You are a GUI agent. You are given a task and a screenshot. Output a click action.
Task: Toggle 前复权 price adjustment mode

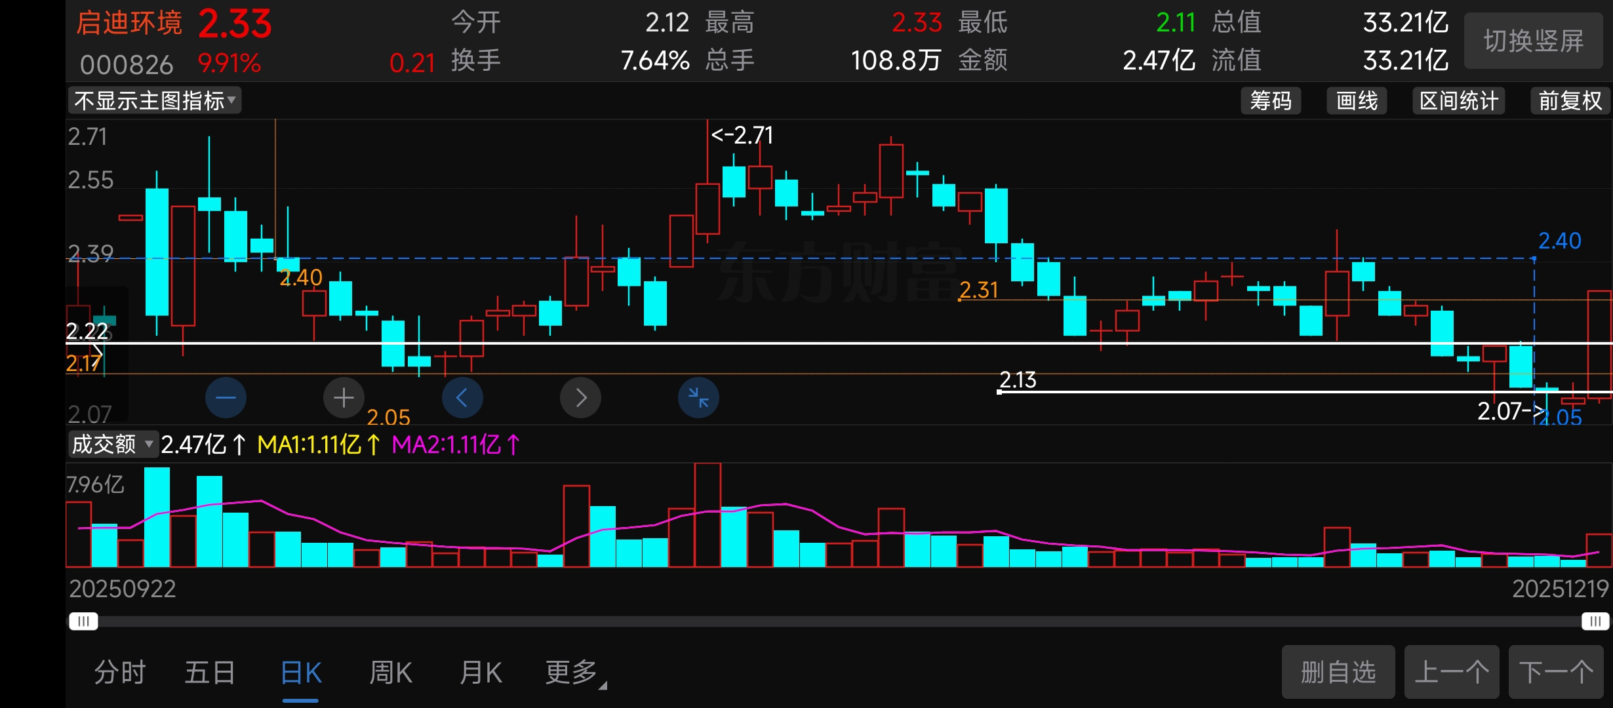click(1570, 101)
